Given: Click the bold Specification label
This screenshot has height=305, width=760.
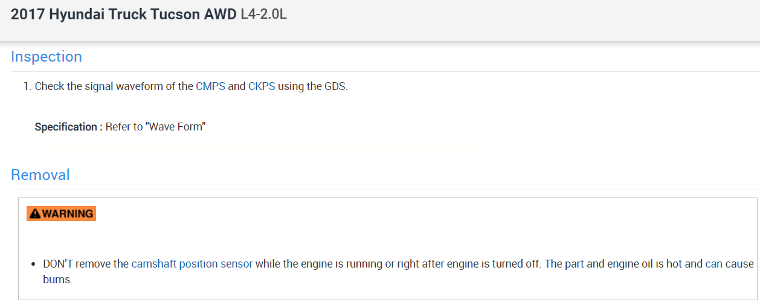Looking at the screenshot, I should (68, 127).
